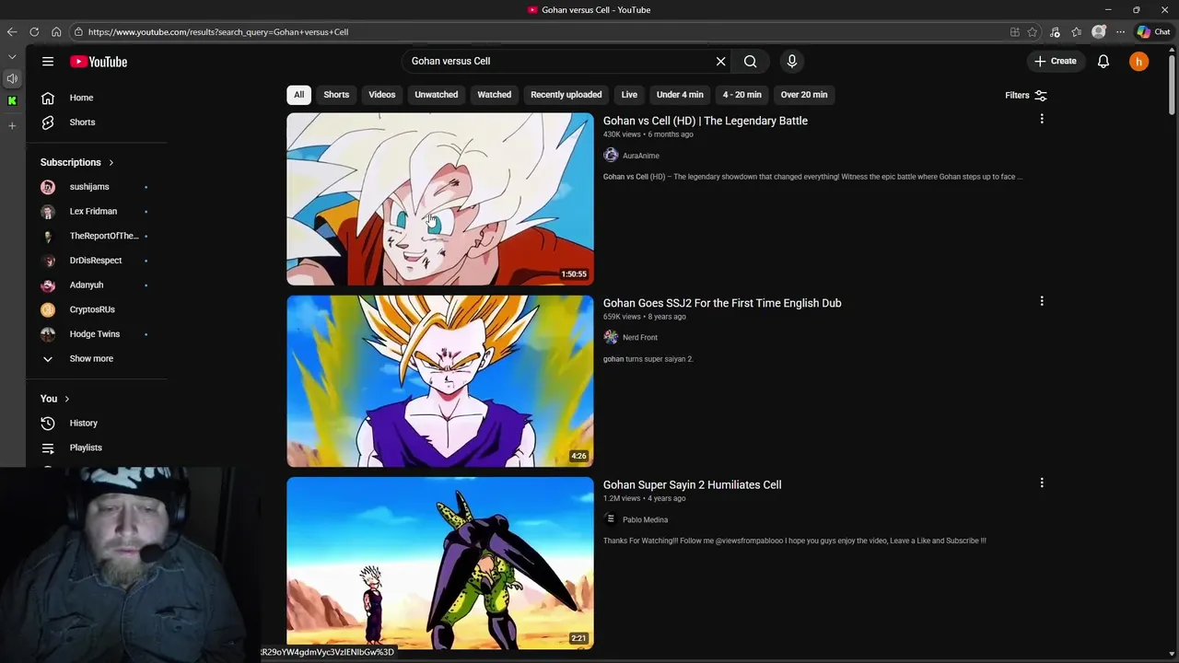1179x663 pixels.
Task: Open Pablo Medina channel name
Action: (x=646, y=520)
